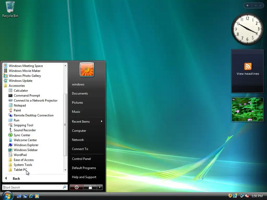Launch Windows Media Player from Quick Launch

pos(37,196)
